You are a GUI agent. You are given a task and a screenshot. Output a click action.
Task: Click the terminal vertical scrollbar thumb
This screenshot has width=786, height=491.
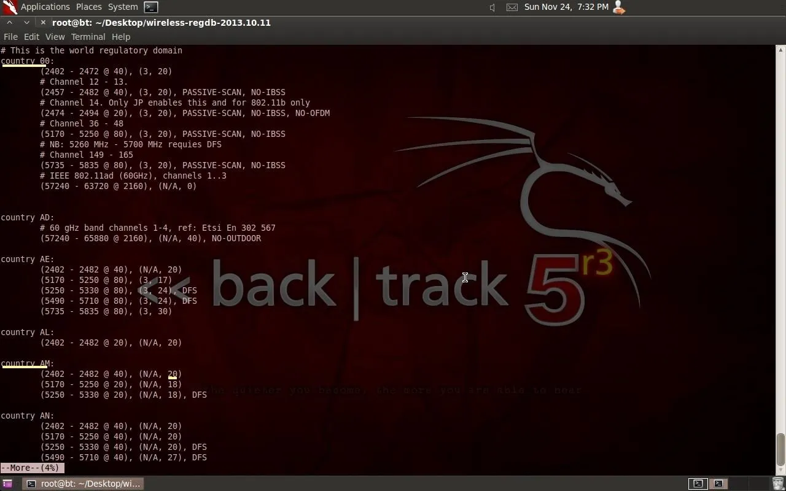pyautogui.click(x=780, y=449)
